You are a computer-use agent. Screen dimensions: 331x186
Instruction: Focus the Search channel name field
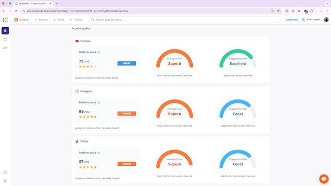click(x=185, y=20)
